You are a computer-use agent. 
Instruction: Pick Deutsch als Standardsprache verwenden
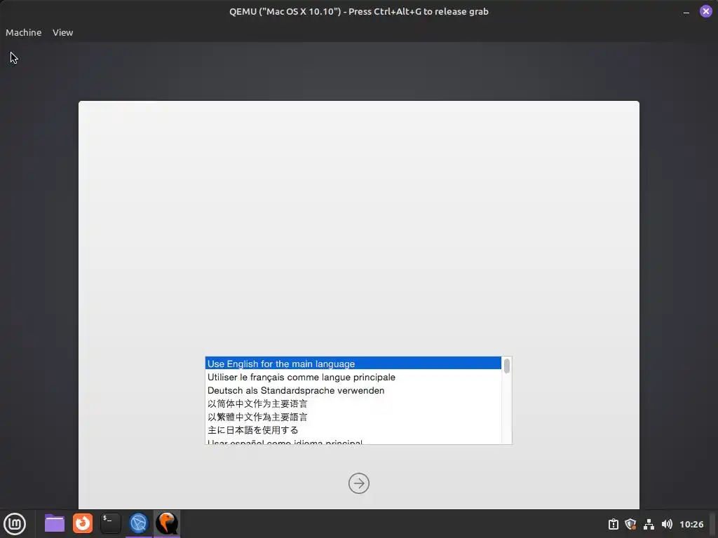tap(353, 390)
